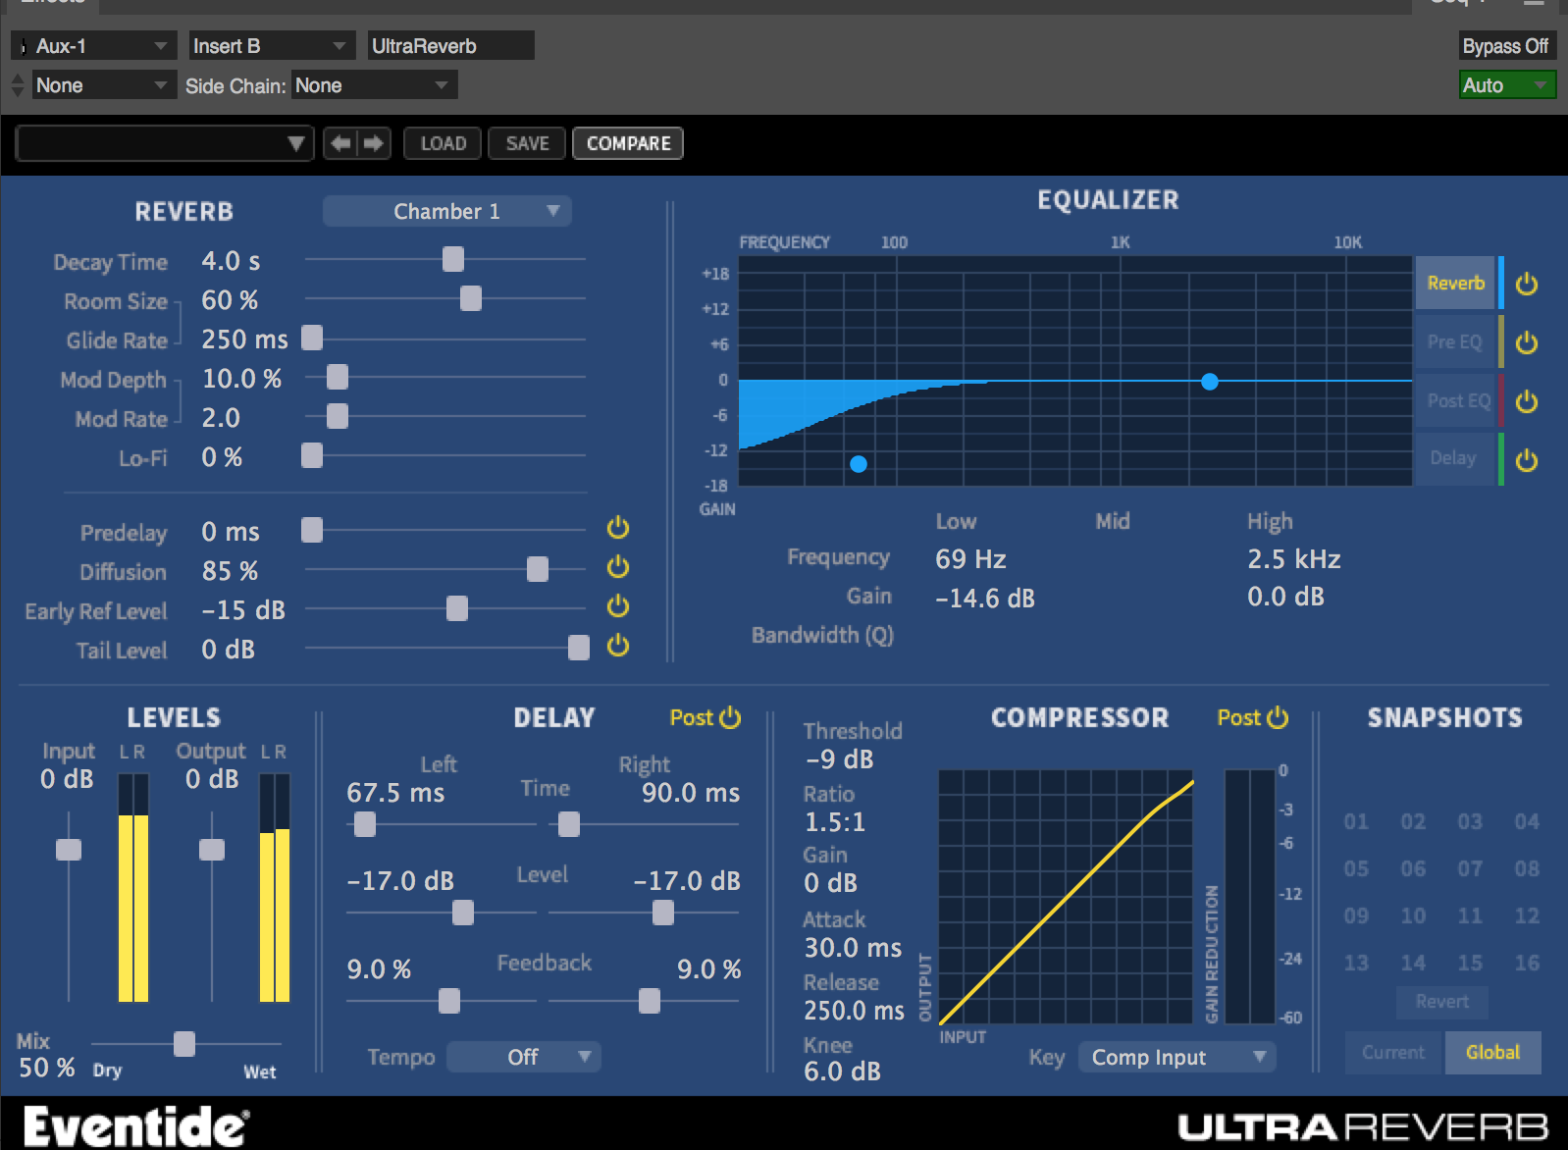1568x1150 pixels.
Task: Open the preset name dropdown
Action: pos(165,143)
